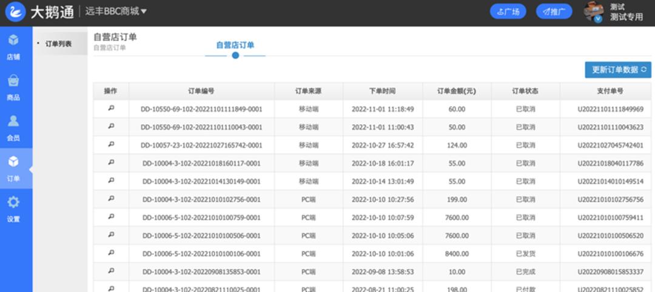View order DD-10006-5-102-20221010100106-0001 magnifier icon
This screenshot has width=655, height=292.
(x=111, y=253)
